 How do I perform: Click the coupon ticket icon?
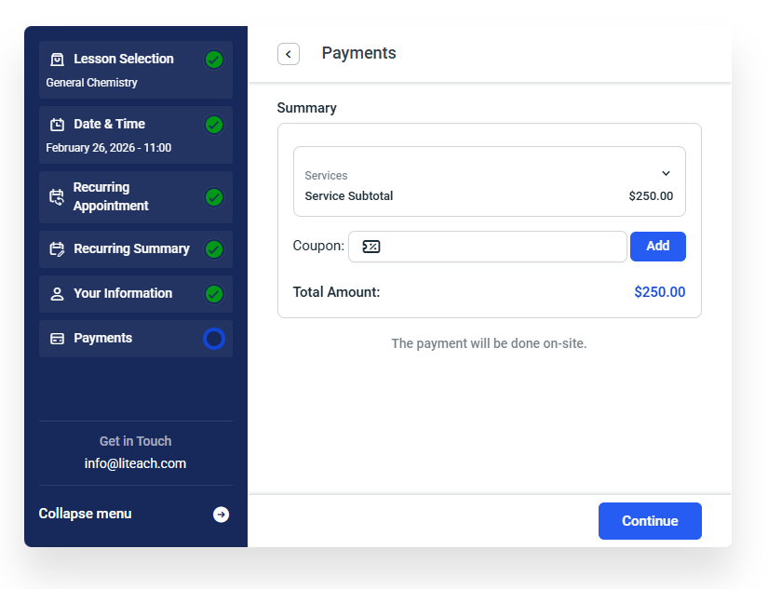(371, 247)
